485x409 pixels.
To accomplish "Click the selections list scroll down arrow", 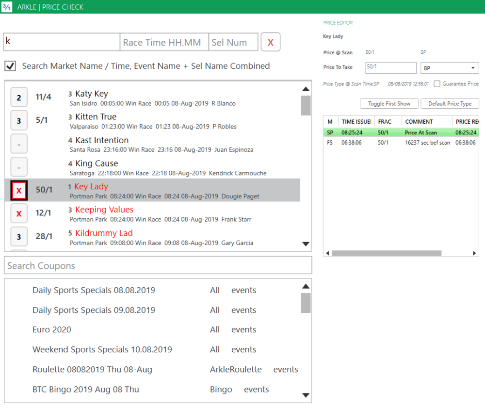I will pyautogui.click(x=306, y=244).
